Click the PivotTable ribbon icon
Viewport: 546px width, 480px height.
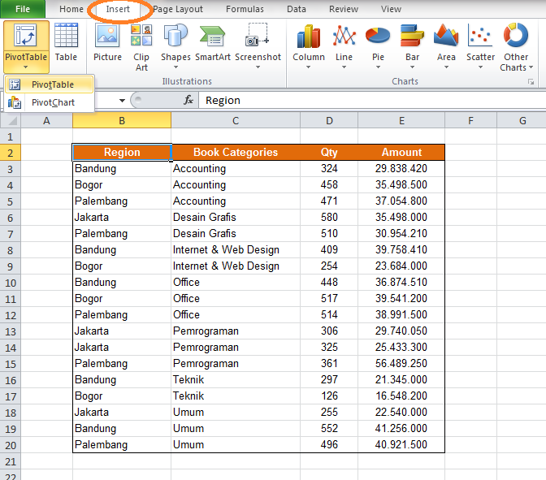pos(25,35)
